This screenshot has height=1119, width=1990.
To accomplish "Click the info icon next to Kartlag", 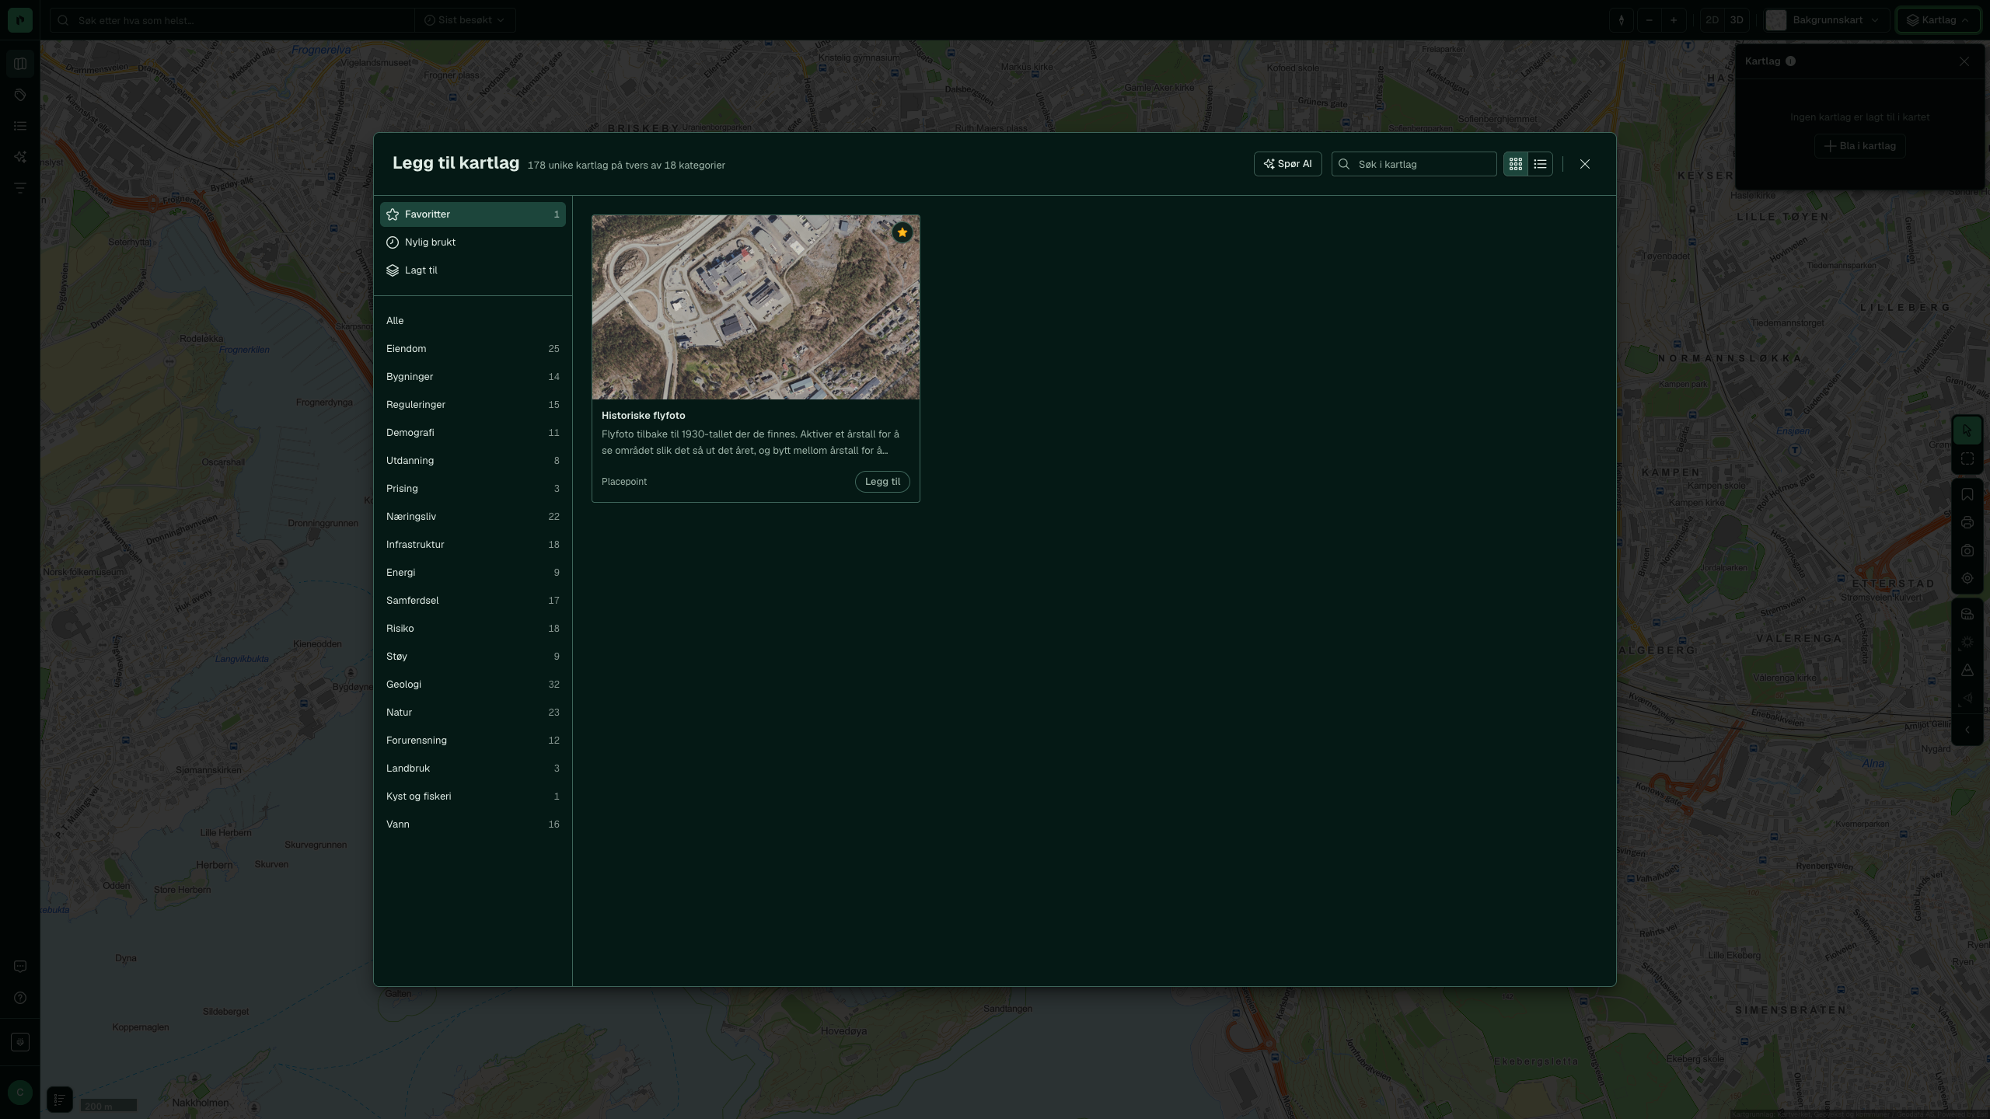I will [x=1790, y=61].
